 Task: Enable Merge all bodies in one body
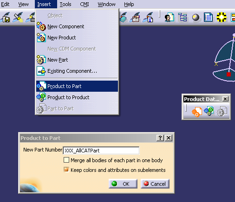pyautogui.click(x=66, y=160)
